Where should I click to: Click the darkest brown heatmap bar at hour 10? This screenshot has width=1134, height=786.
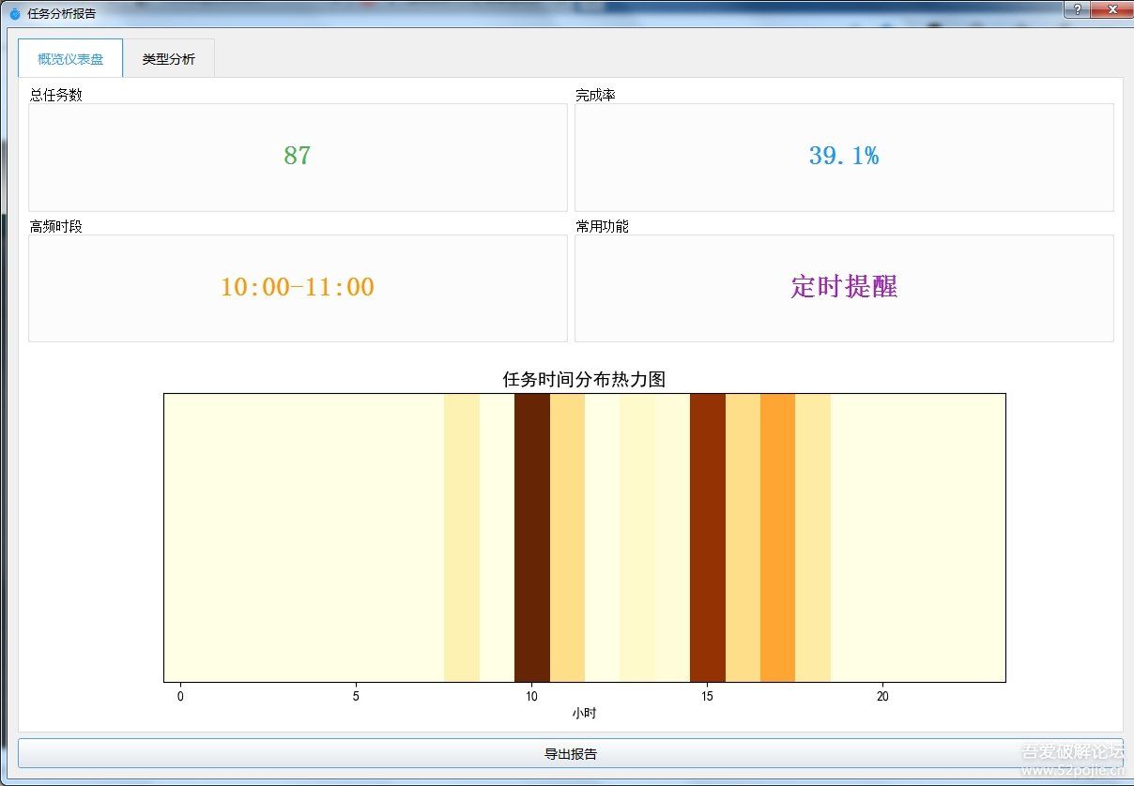[x=531, y=537]
